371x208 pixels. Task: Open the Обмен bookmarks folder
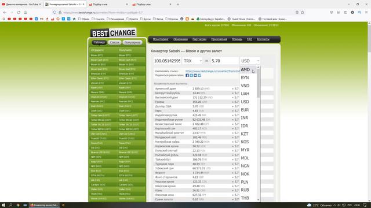tap(83, 19)
